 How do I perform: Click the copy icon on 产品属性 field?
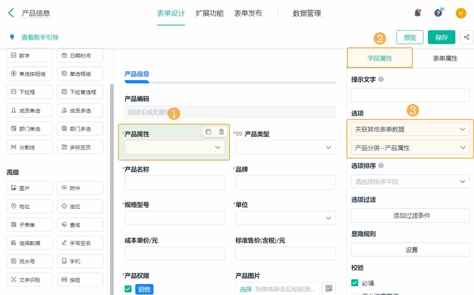click(208, 131)
